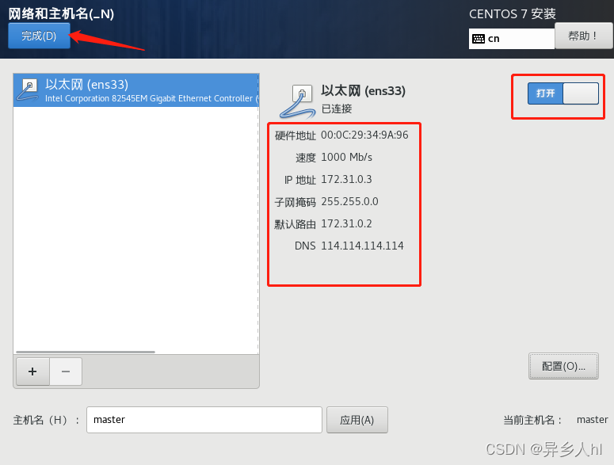
Task: Click the DNS 114.114.114.114 value
Action: point(362,246)
